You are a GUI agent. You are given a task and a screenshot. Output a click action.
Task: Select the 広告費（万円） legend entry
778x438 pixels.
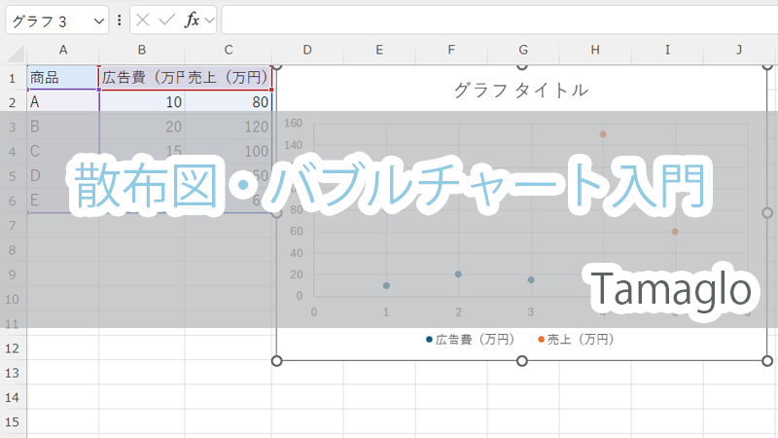click(x=470, y=340)
